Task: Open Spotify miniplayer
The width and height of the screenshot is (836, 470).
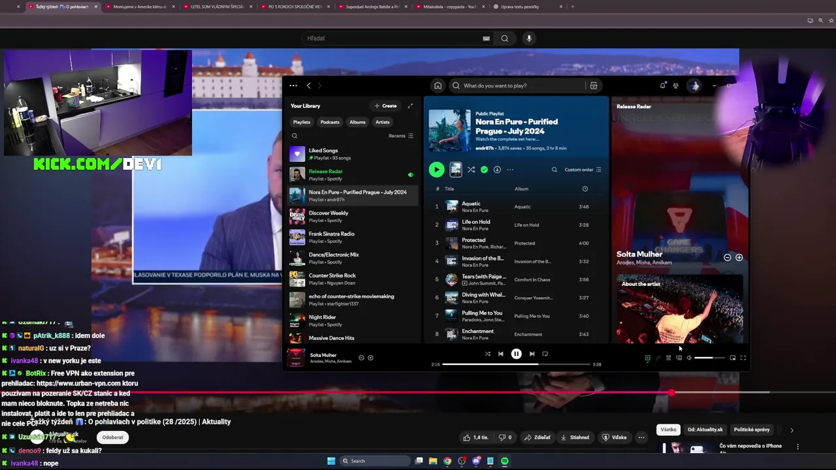Action: [733, 358]
